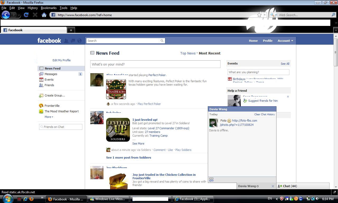Image resolution: width=338 pixels, height=203 pixels.
Task: Expand the quick launch overflow chevron
Action: pos(42,197)
